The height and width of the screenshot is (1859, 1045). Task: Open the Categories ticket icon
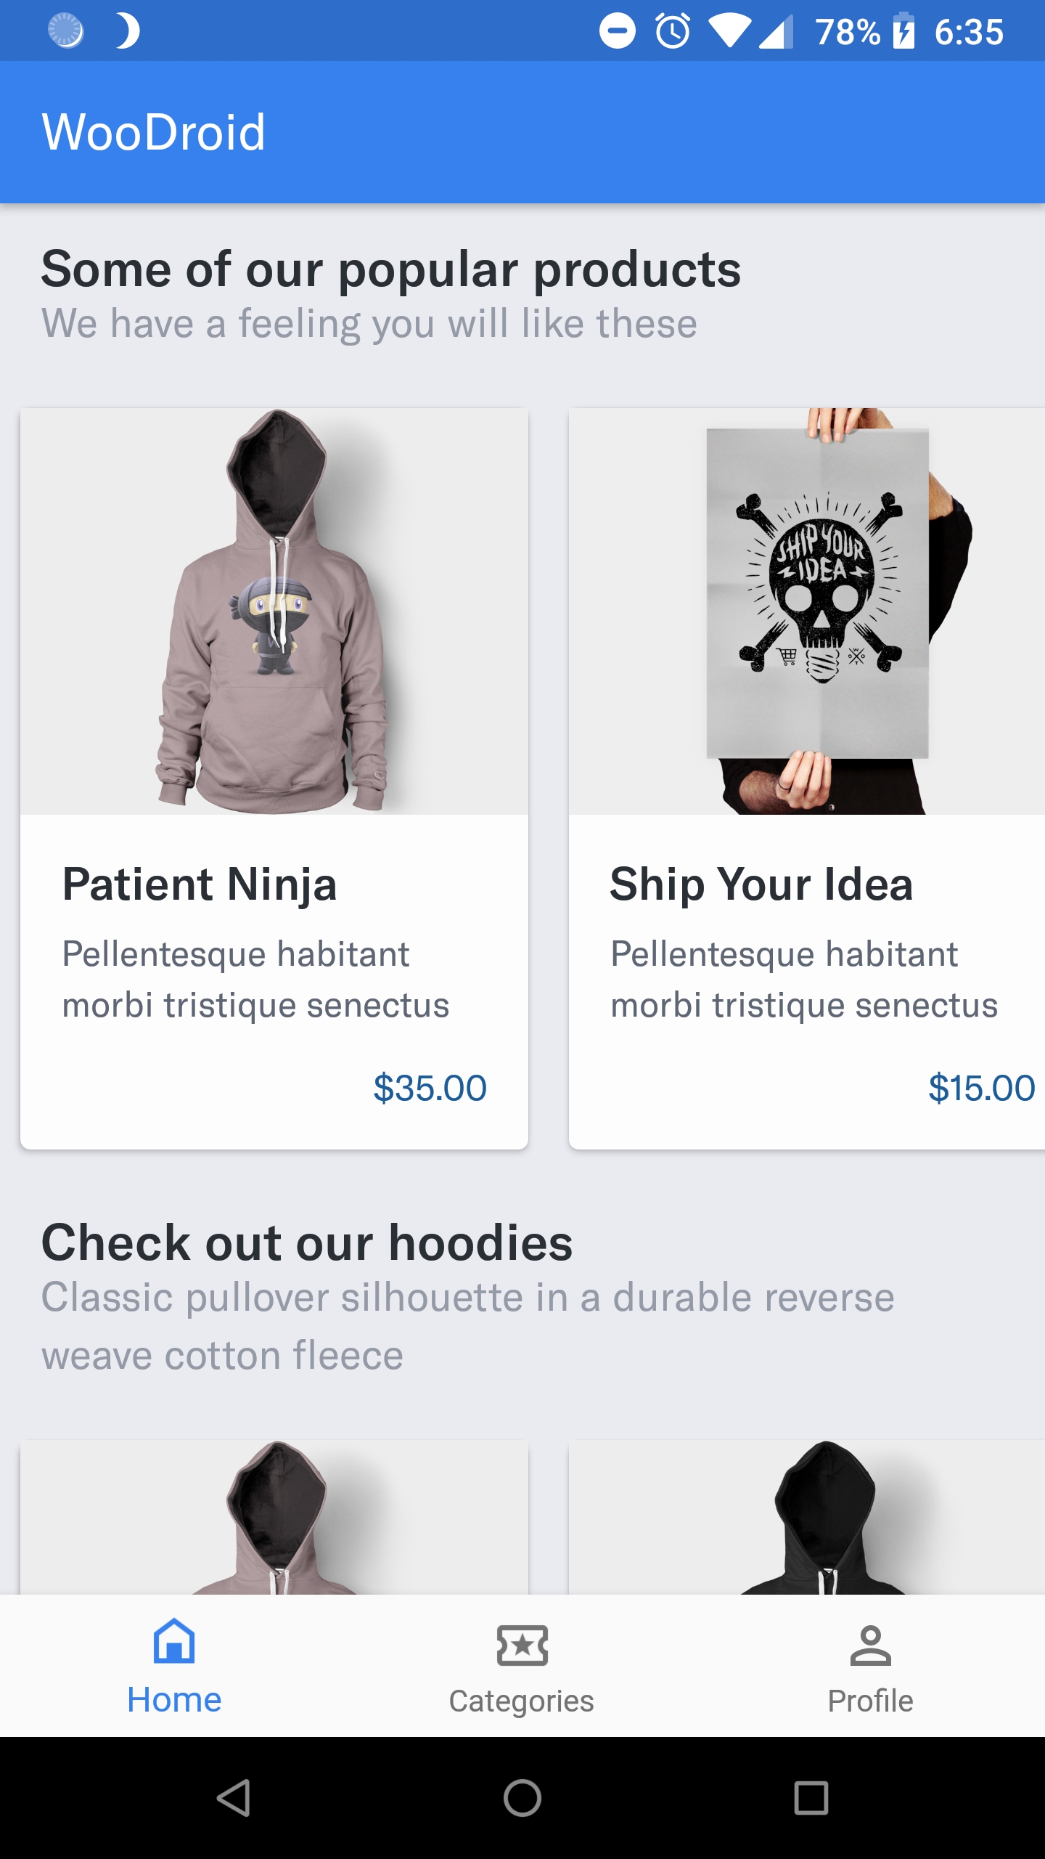tap(522, 1644)
